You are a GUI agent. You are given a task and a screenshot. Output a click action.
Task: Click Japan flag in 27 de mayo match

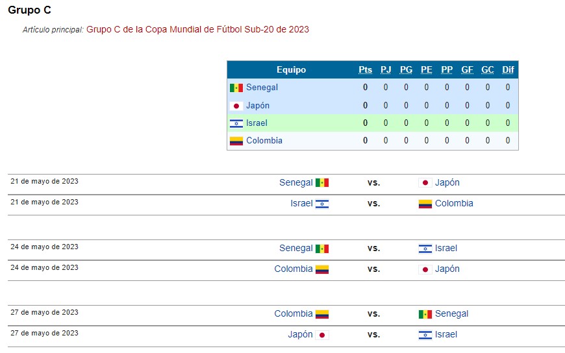322,335
